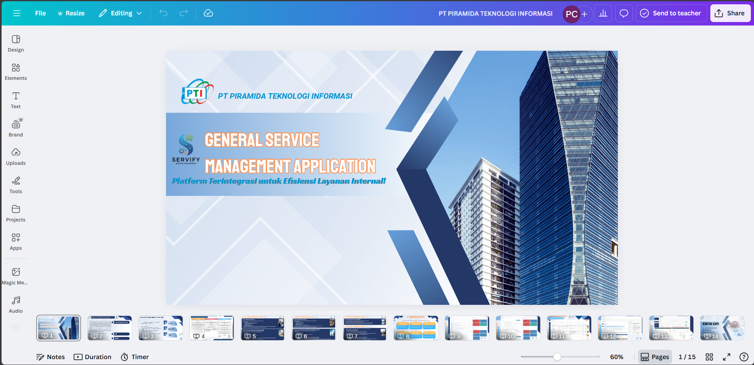The height and width of the screenshot is (365, 754).
Task: Open the Elements panel
Action: click(16, 72)
